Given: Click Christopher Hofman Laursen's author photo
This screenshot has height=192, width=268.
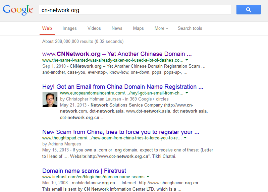Looking at the screenshot, I should click(x=50, y=100).
